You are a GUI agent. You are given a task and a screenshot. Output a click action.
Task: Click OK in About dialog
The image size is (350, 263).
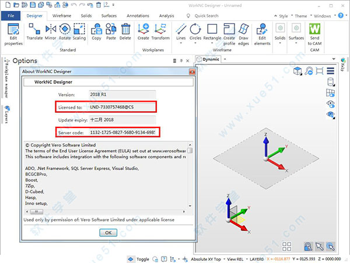[108, 233]
